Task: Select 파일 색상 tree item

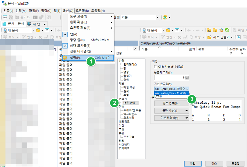Action: pos(129,87)
